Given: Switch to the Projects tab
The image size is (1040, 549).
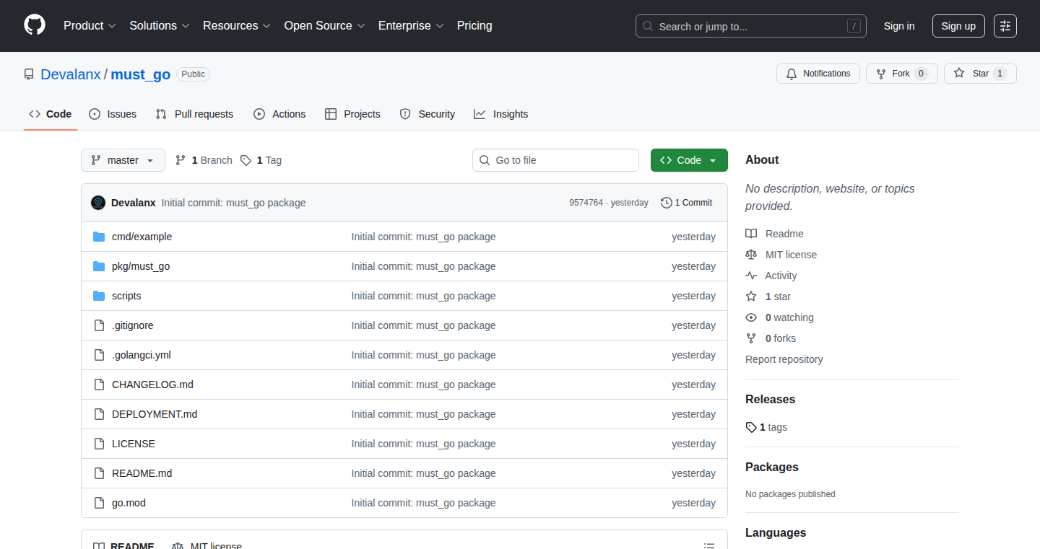Looking at the screenshot, I should click(352, 114).
